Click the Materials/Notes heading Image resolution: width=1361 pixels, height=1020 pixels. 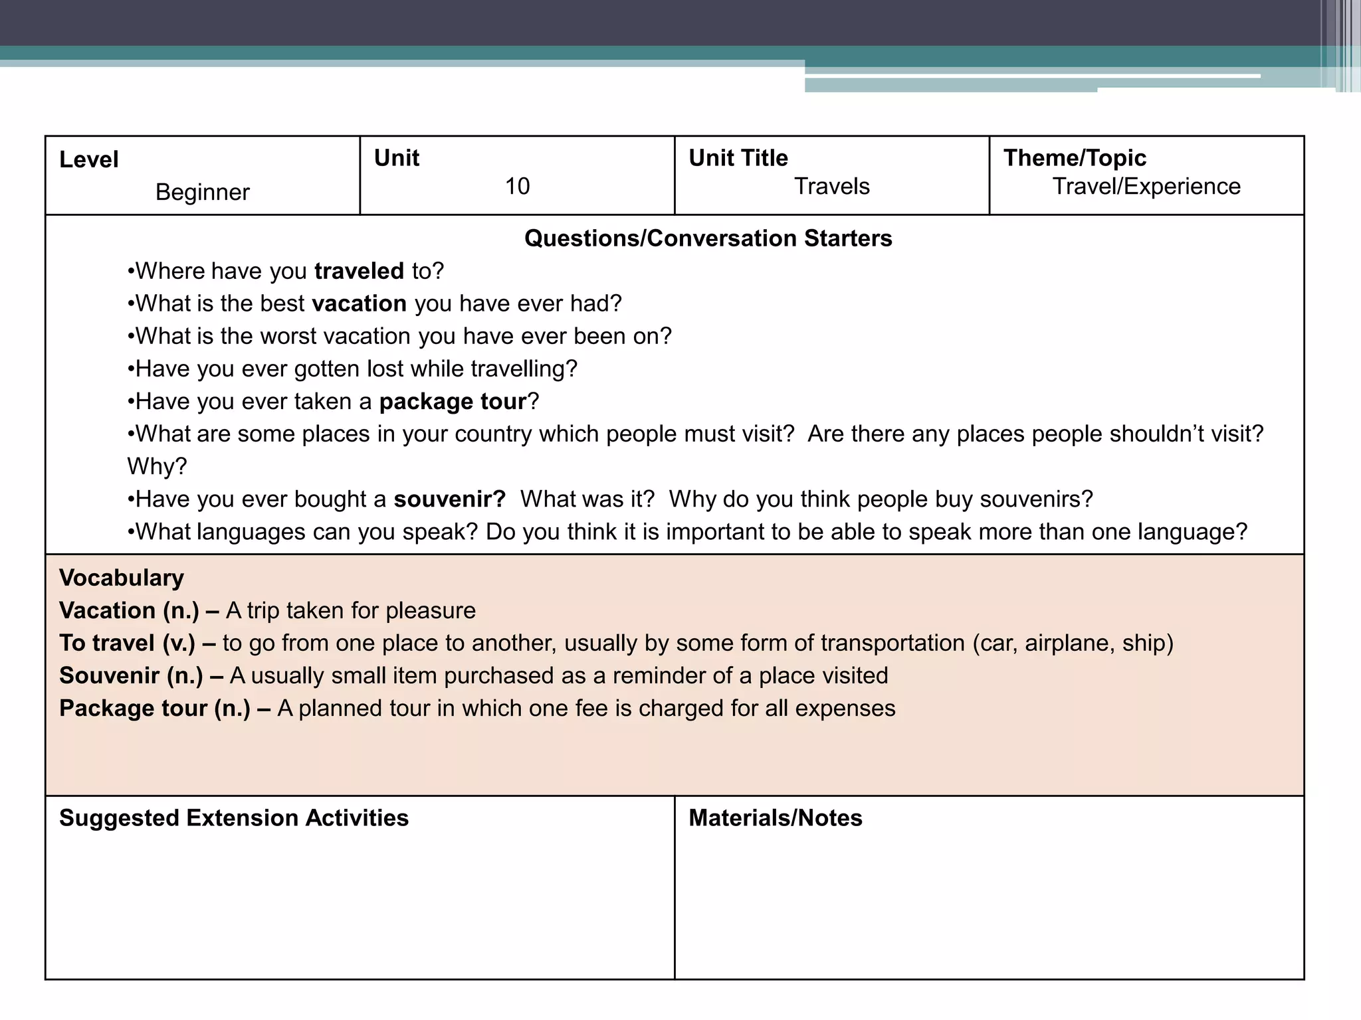[775, 818]
